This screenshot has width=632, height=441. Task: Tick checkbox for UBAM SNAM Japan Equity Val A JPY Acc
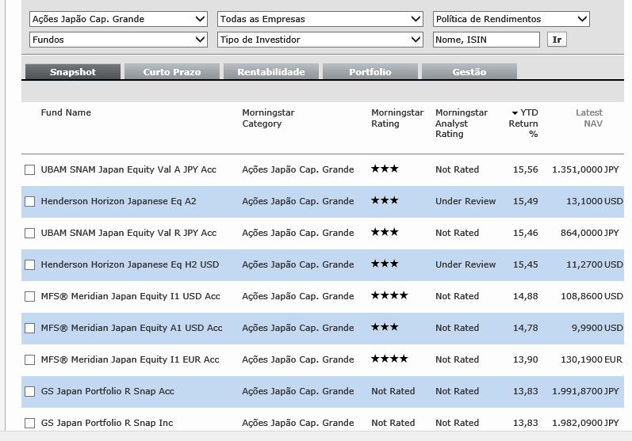pos(29,169)
